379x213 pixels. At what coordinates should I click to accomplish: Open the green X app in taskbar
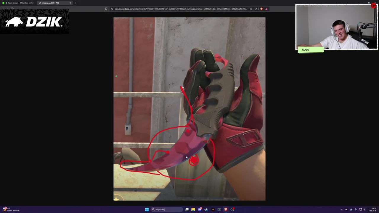tap(219, 209)
